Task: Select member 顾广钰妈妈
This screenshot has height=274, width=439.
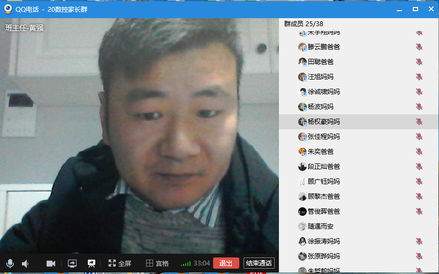Action: tap(359, 182)
